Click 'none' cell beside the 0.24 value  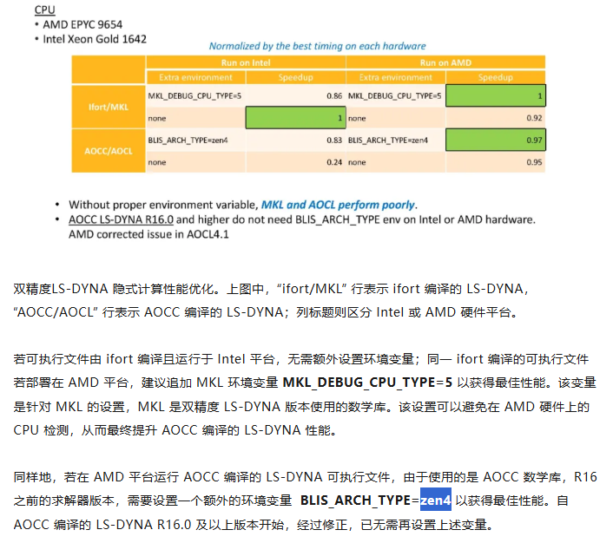pyautogui.click(x=195, y=162)
